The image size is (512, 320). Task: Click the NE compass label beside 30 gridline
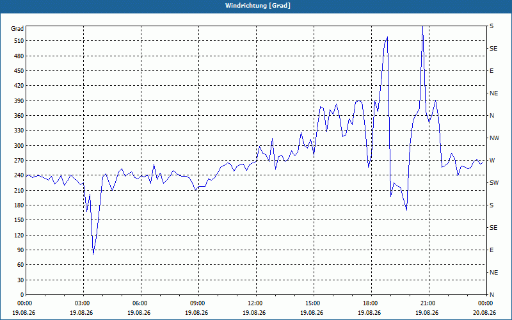(493, 273)
